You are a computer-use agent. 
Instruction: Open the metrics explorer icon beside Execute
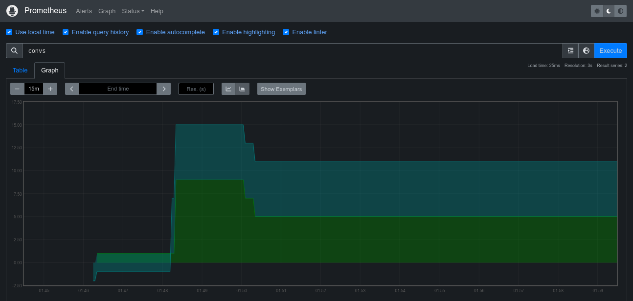[x=570, y=50]
